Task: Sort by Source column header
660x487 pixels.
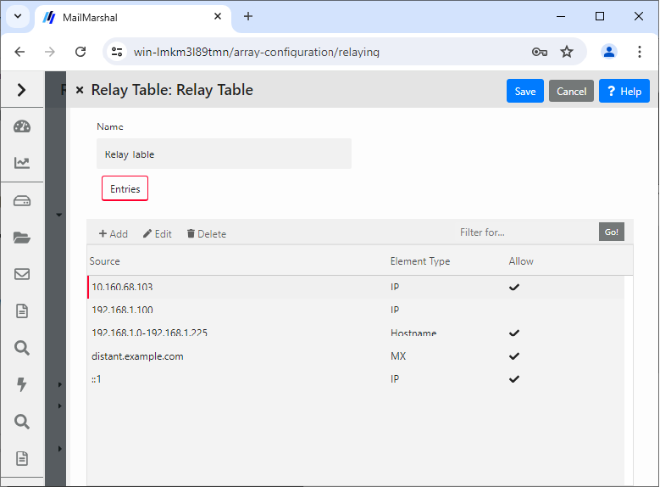Action: [104, 261]
